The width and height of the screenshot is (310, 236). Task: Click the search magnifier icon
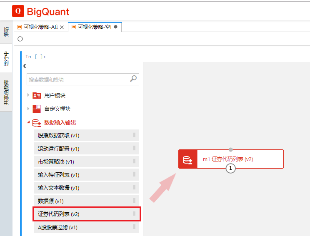tap(133, 79)
